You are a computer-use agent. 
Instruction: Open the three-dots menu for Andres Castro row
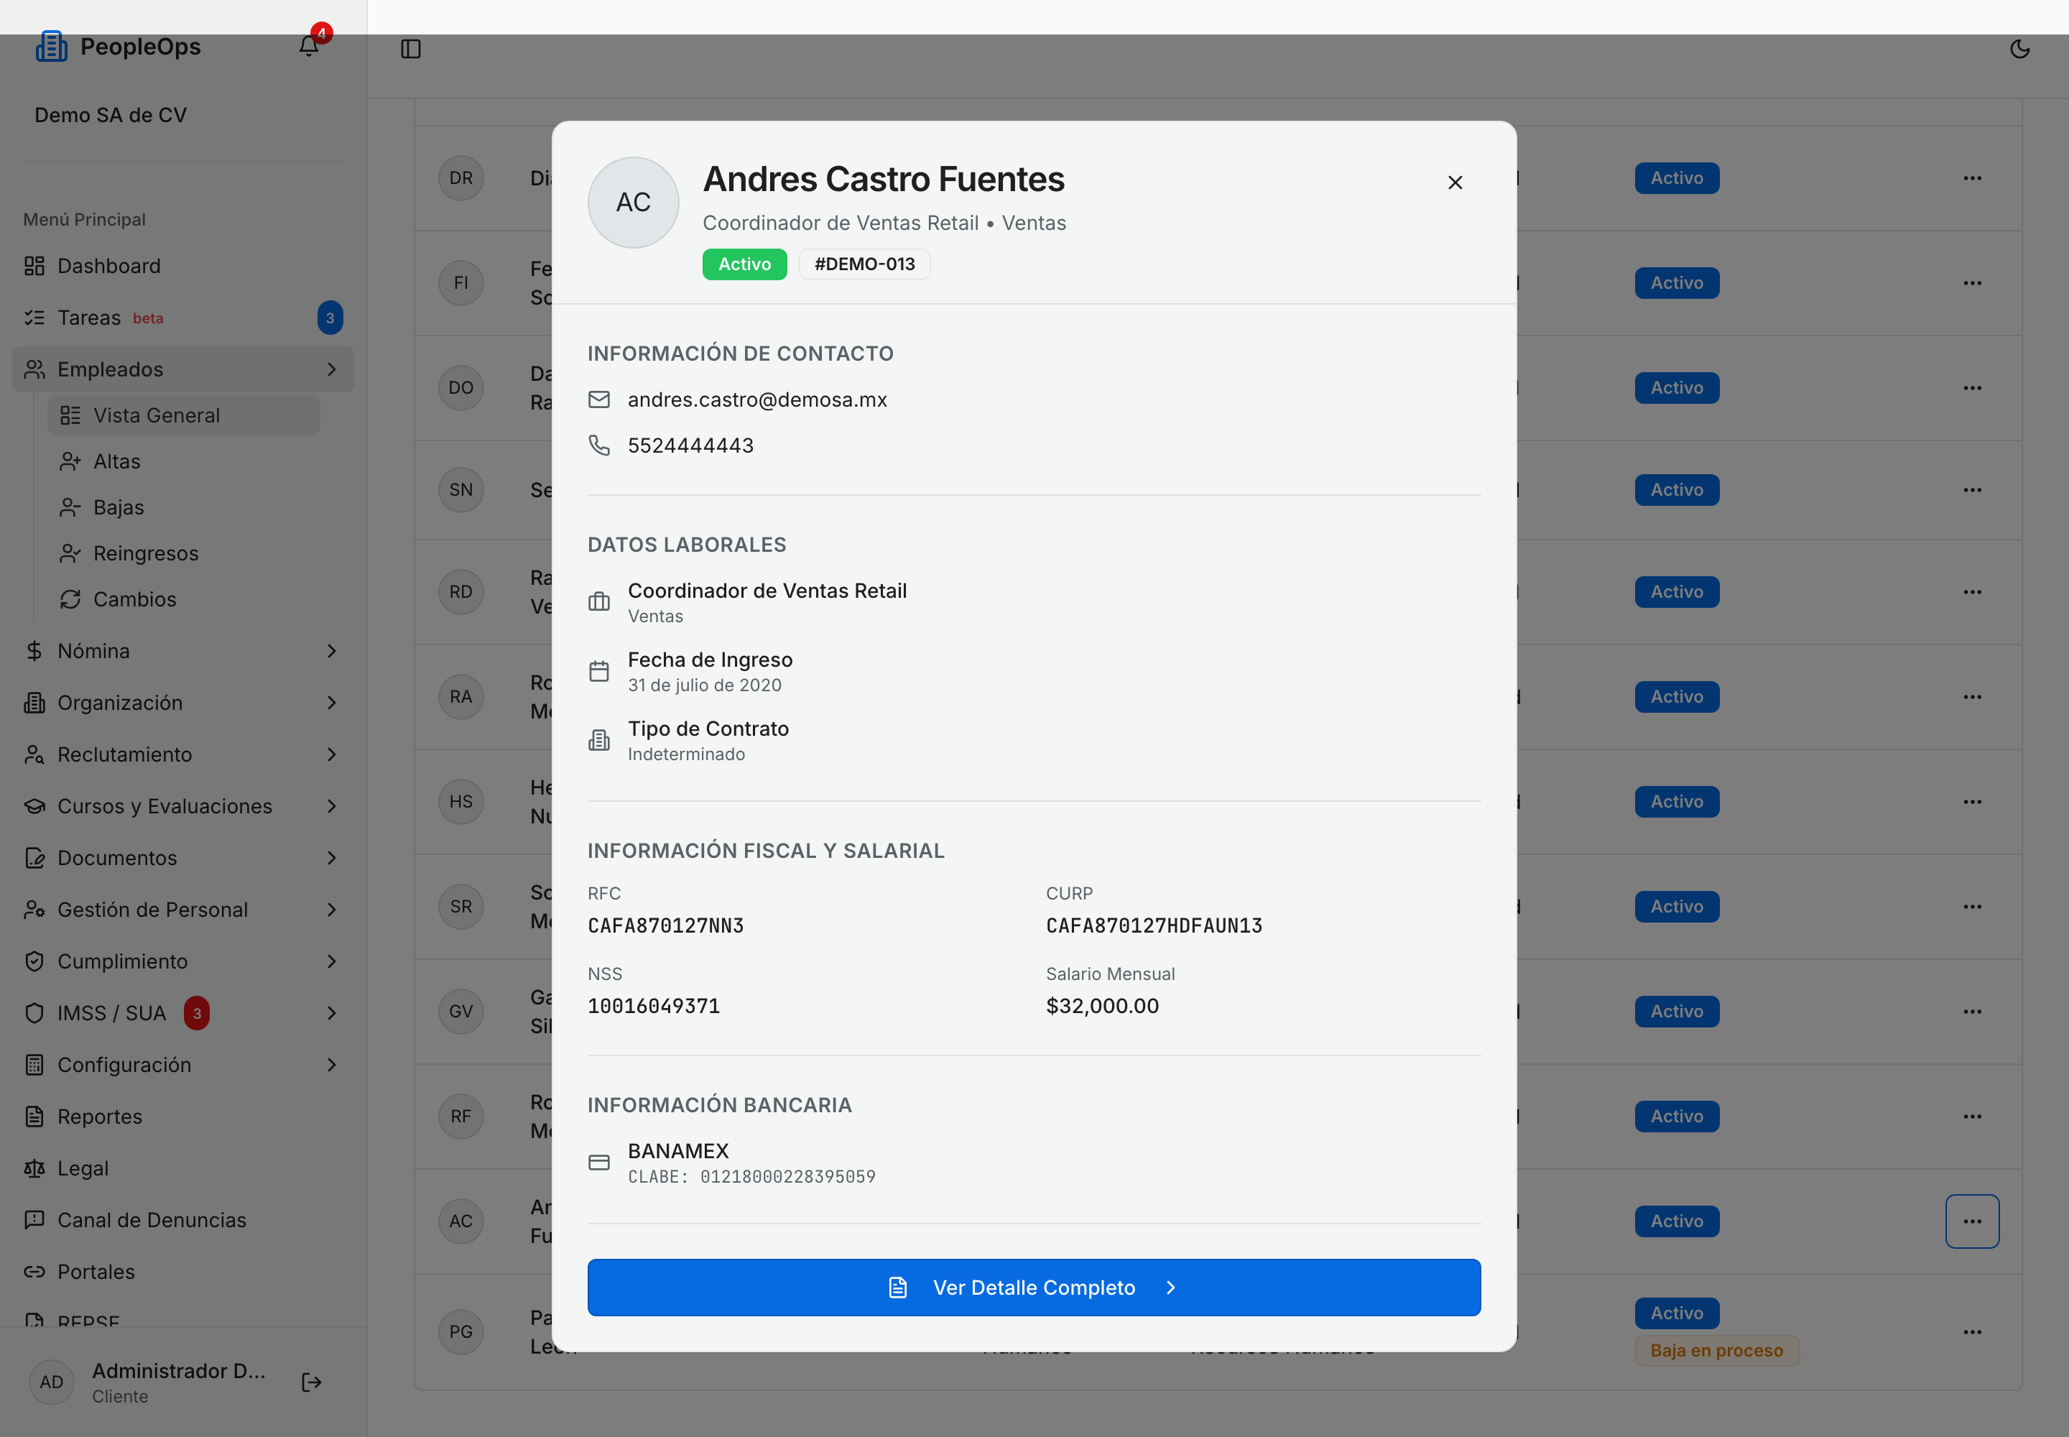1972,1221
